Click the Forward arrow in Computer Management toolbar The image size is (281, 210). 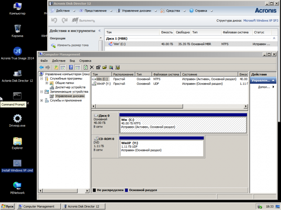point(48,67)
